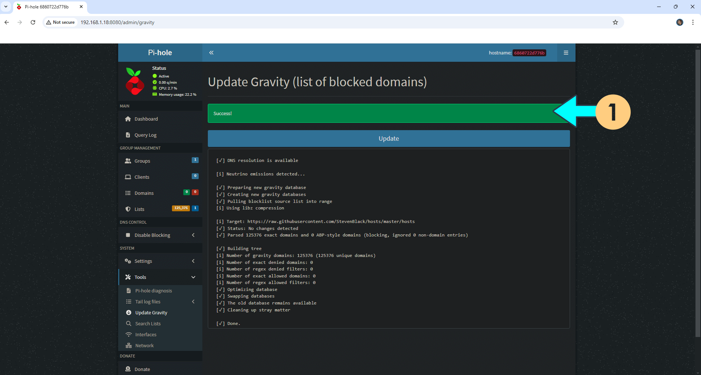
Task: Reload the browser page
Action: tap(33, 22)
